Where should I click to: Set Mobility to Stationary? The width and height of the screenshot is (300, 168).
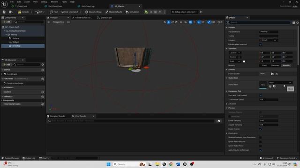275,65
